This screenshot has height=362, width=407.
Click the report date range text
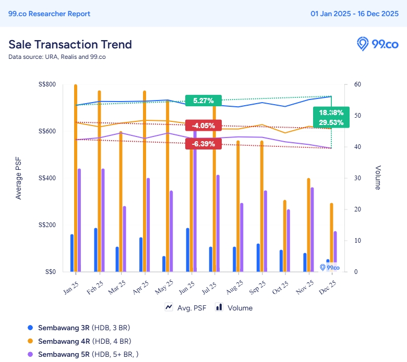[354, 14]
